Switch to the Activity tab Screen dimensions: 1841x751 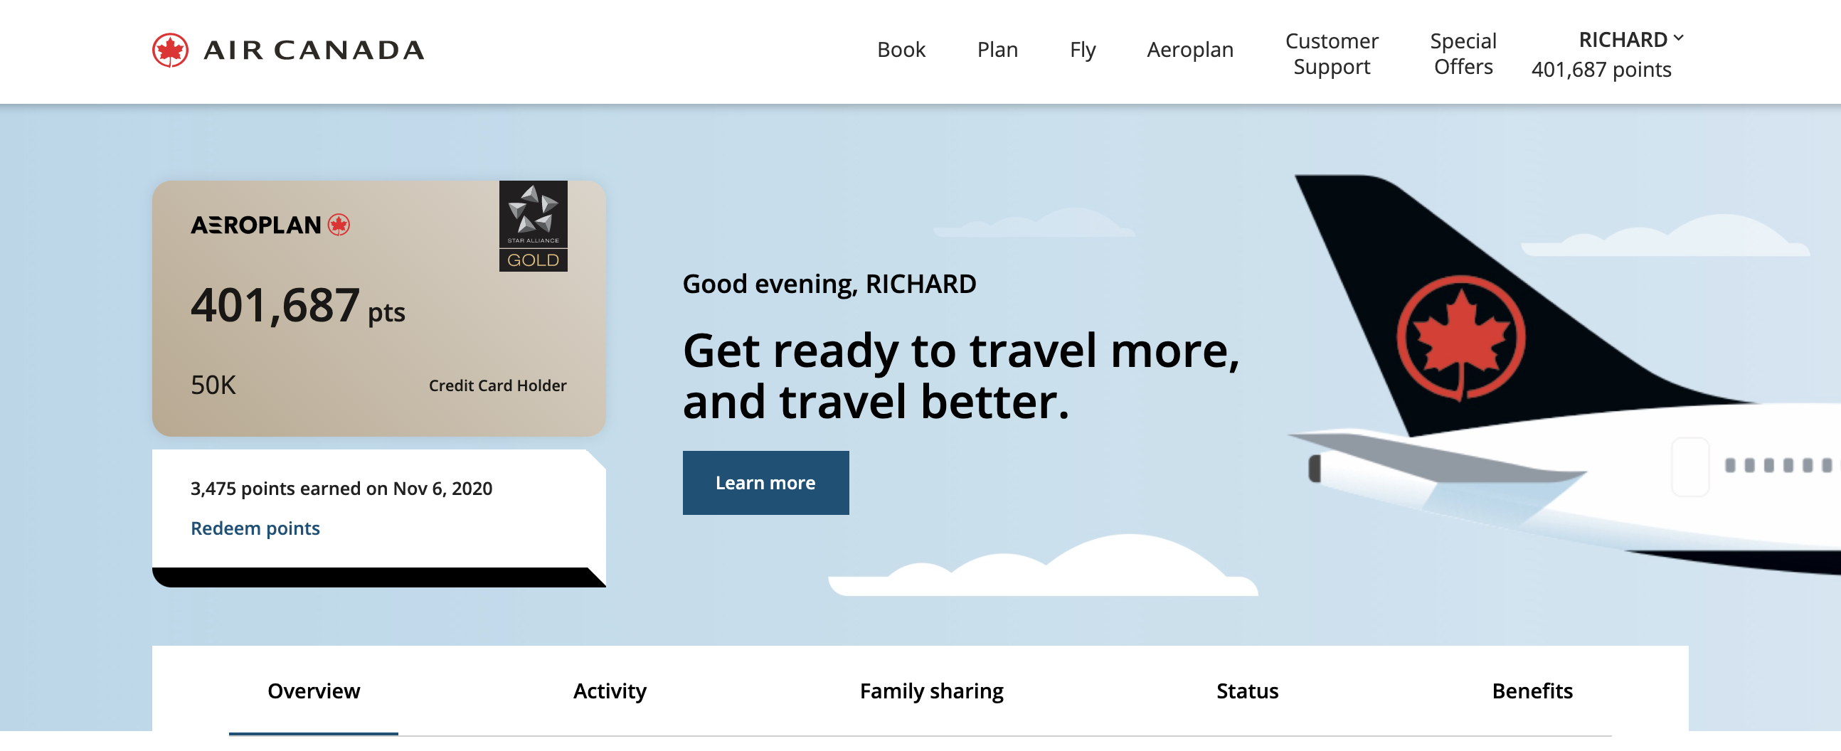[x=610, y=691]
